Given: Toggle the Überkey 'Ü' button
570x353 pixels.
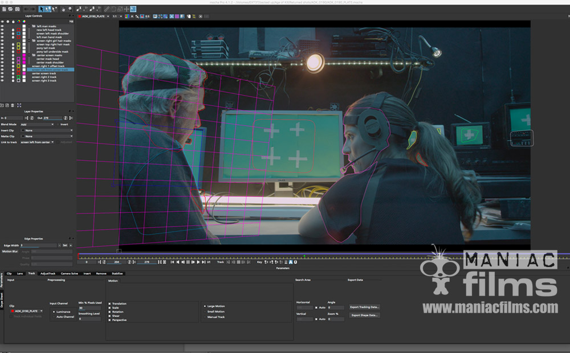Looking at the screenshot, I should [295, 262].
